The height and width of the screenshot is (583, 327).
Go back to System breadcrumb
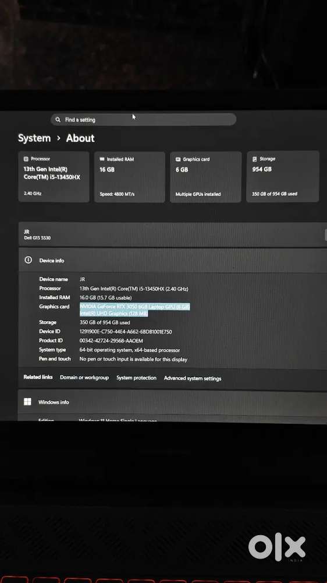coord(34,138)
